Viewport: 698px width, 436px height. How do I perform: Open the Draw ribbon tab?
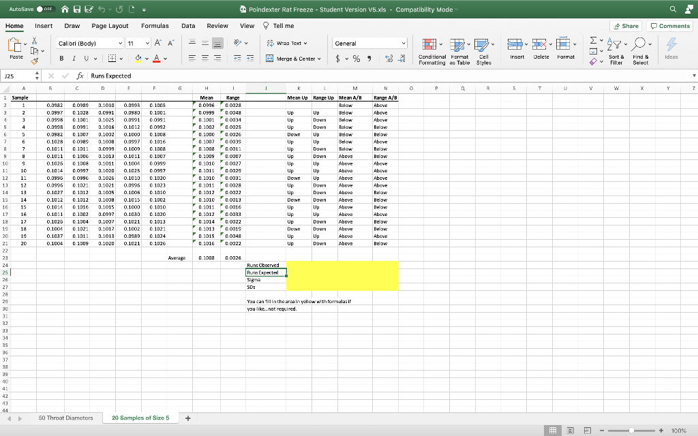click(72, 26)
